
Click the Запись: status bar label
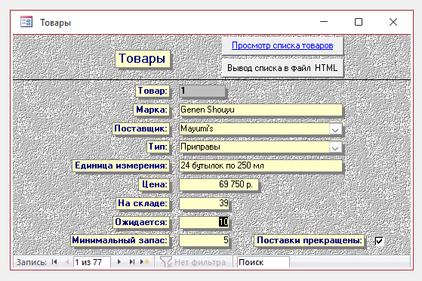[32, 262]
